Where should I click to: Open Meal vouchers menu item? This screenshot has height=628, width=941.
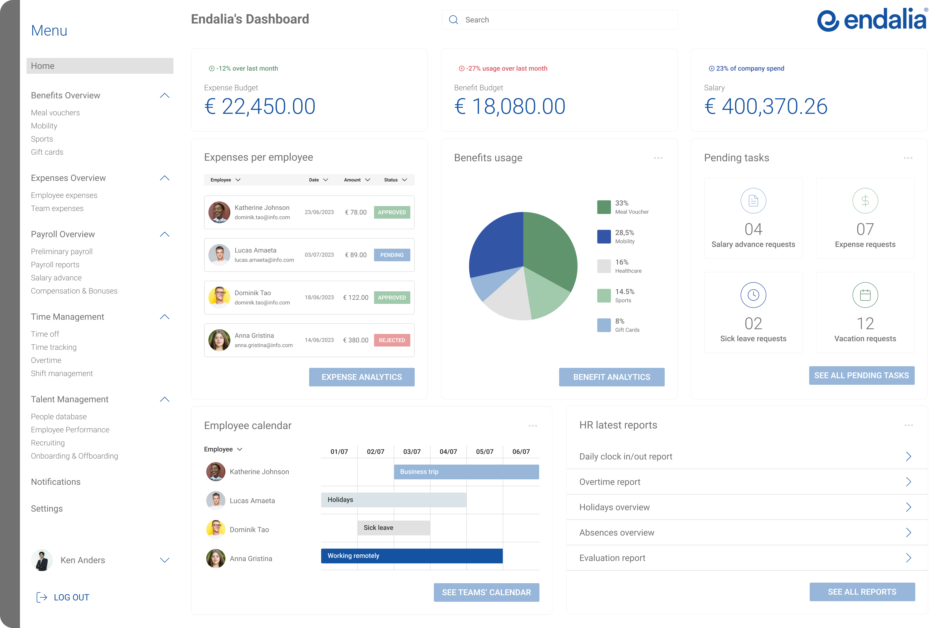tap(55, 113)
